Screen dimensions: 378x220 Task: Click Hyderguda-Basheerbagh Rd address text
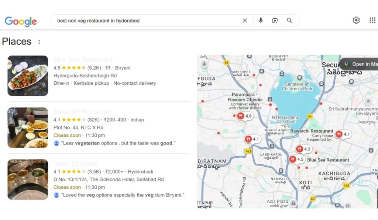click(x=85, y=76)
